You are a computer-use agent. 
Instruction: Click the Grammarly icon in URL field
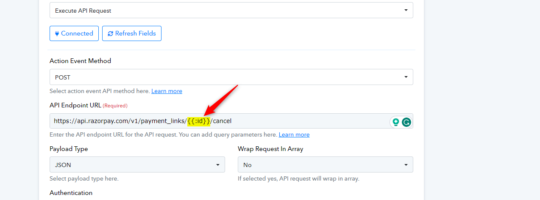pos(406,122)
